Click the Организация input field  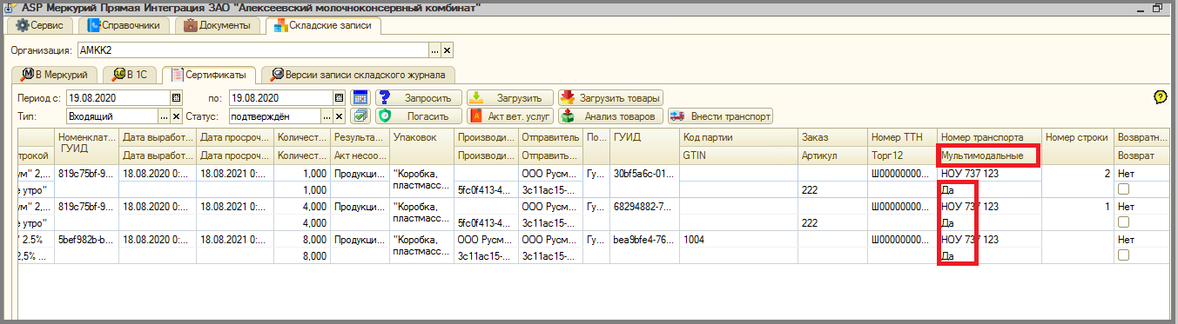[x=252, y=50]
